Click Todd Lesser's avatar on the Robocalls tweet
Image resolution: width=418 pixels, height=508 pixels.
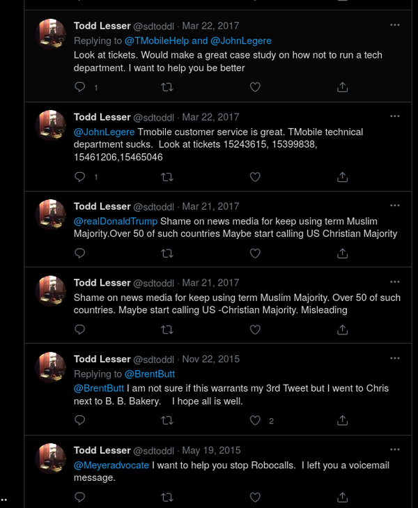pos(52,458)
